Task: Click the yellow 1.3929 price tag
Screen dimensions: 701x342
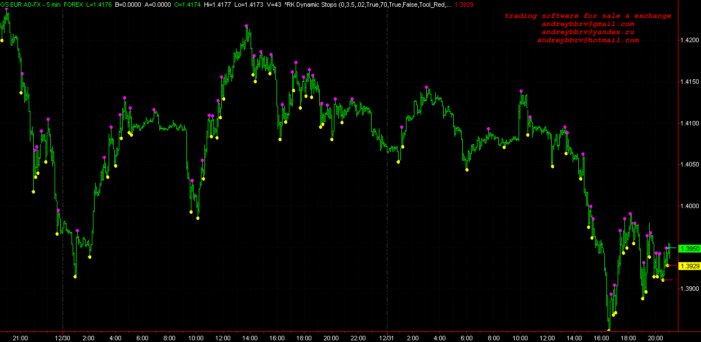Action: click(689, 266)
